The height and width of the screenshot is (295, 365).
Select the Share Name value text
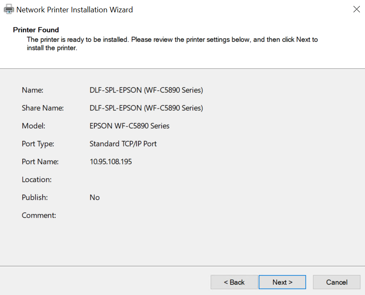(146, 108)
